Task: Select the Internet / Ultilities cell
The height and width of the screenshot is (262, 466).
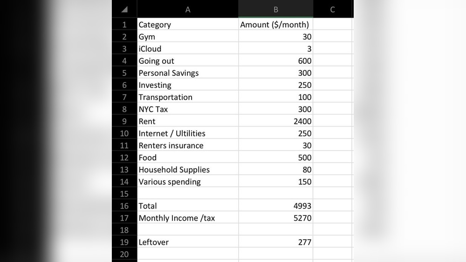Action: coord(187,134)
